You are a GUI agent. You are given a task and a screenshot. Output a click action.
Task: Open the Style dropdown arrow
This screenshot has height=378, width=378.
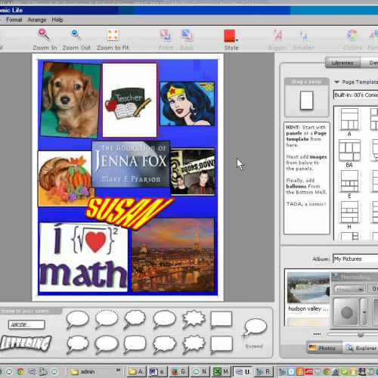pyautogui.click(x=237, y=40)
